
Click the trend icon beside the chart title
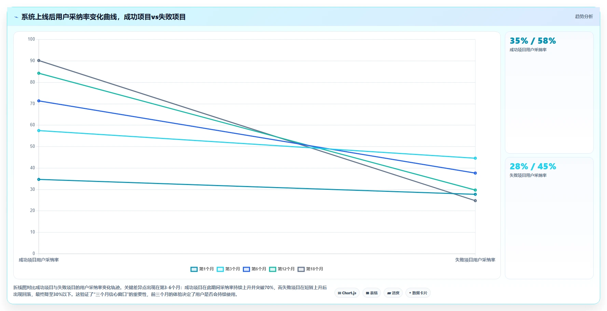(x=16, y=17)
